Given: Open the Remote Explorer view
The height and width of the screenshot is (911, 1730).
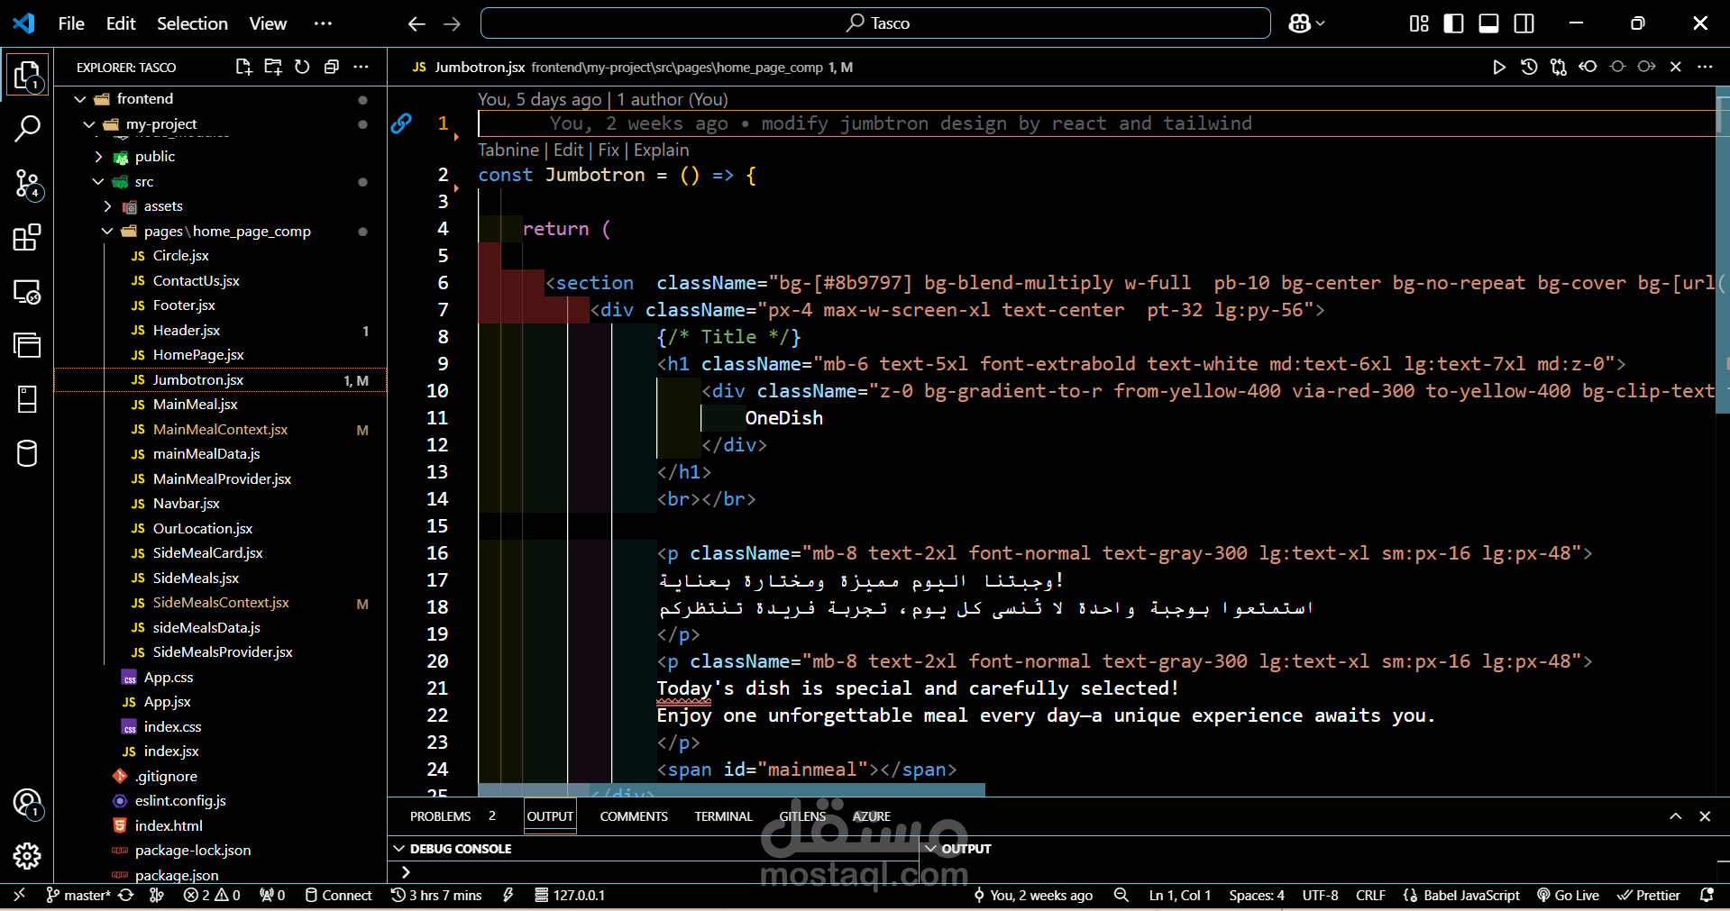Looking at the screenshot, I should [27, 292].
